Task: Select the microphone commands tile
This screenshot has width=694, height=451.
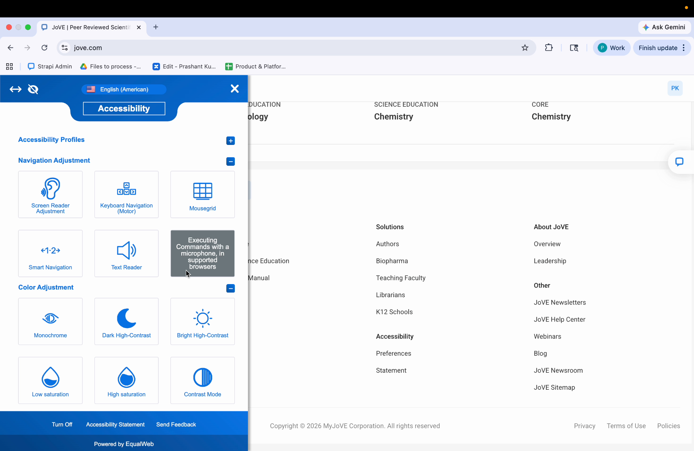Action: pos(202,254)
